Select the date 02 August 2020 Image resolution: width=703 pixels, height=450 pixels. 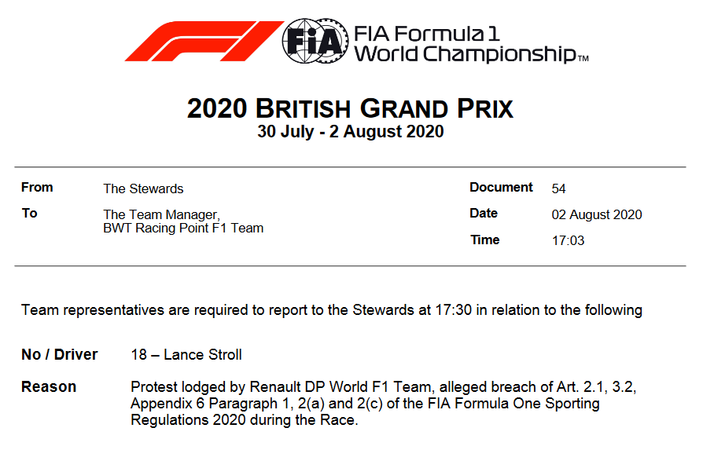pos(597,214)
